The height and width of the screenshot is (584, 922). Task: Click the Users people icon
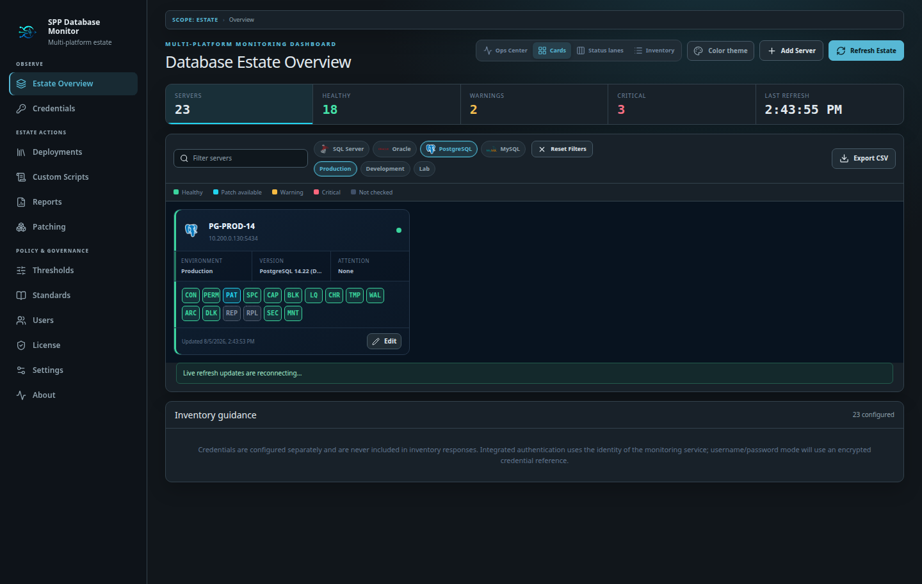21,320
